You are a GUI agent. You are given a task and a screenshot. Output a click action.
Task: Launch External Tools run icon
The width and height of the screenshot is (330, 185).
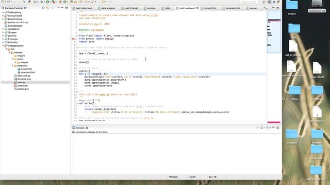pos(54,2)
